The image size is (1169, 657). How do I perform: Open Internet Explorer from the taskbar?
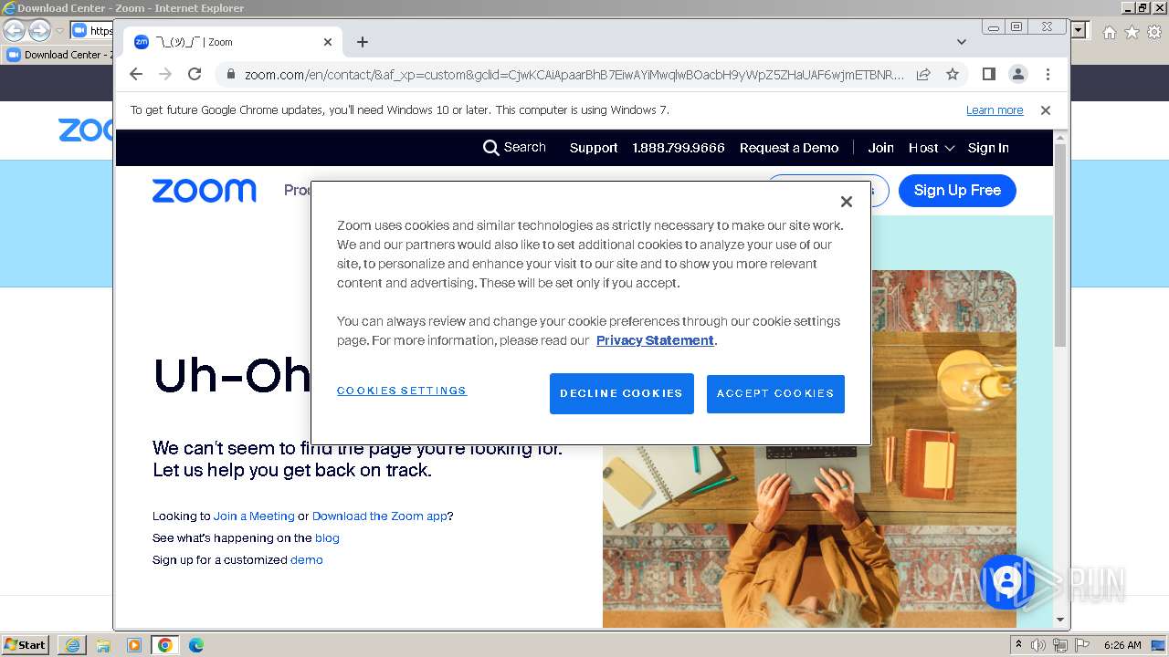click(x=72, y=645)
